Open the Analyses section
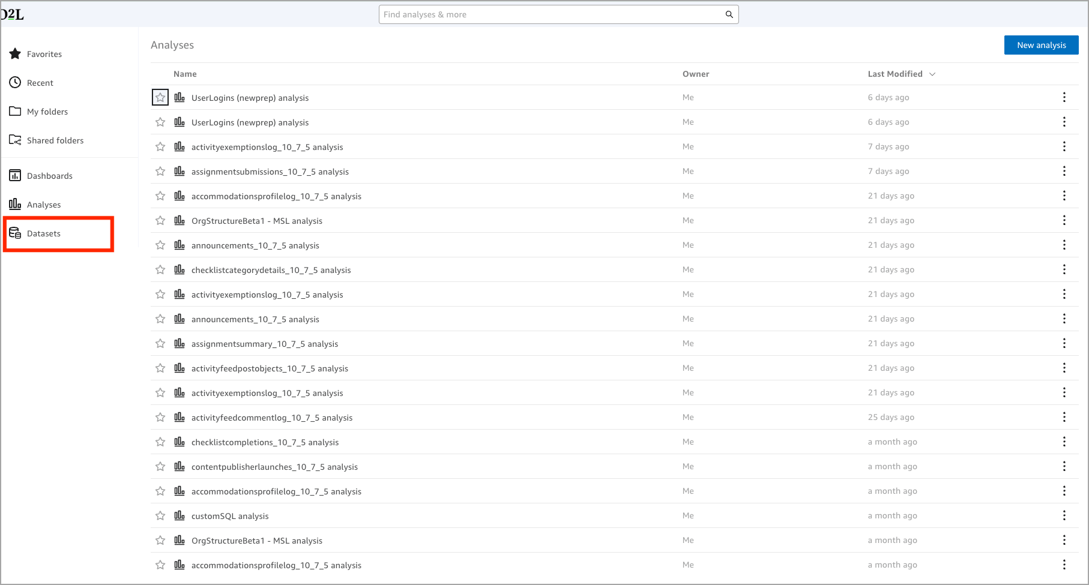This screenshot has height=585, width=1089. coord(44,204)
